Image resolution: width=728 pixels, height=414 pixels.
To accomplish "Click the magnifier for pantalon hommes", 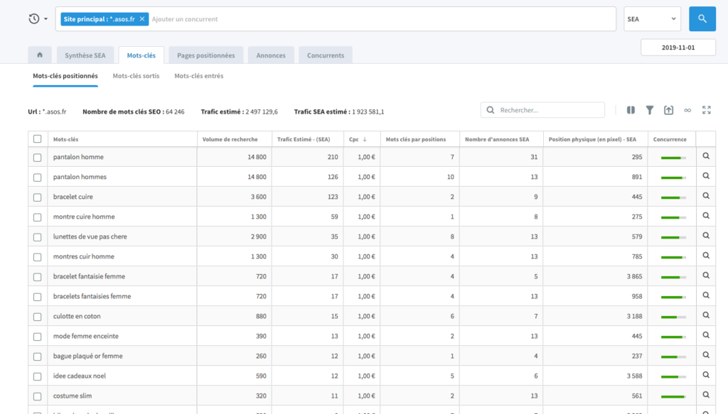I will click(x=706, y=176).
